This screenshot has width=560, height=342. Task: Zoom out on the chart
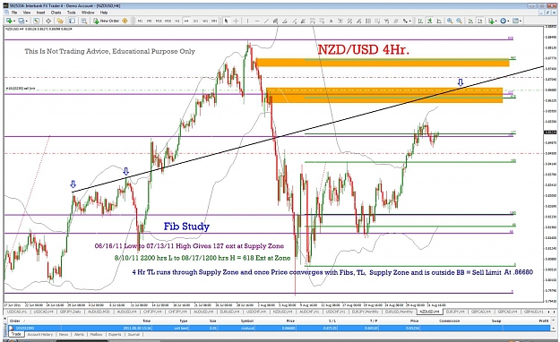[459, 21]
